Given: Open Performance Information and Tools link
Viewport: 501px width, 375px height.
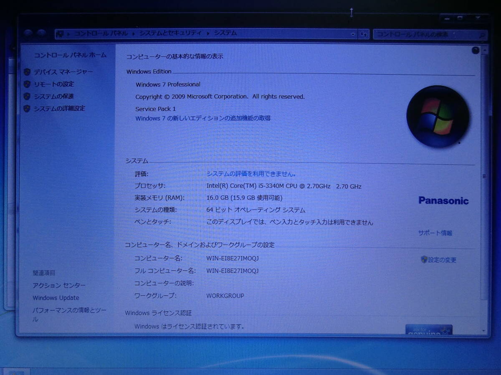Looking at the screenshot, I should click(69, 315).
